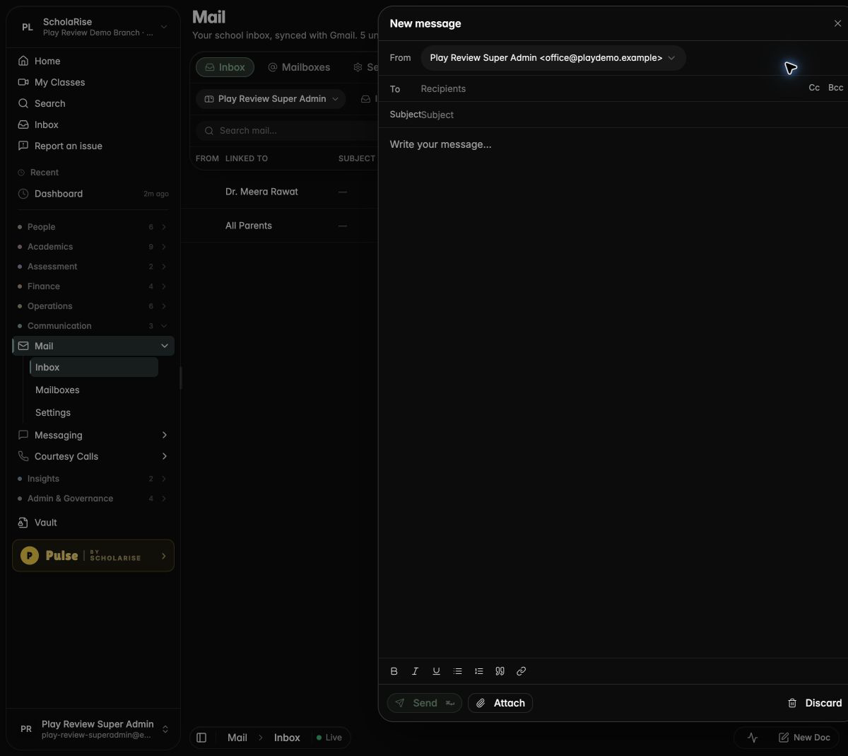Toggle bold formatting in the message toolbar
This screenshot has height=756, width=848.
(x=394, y=671)
